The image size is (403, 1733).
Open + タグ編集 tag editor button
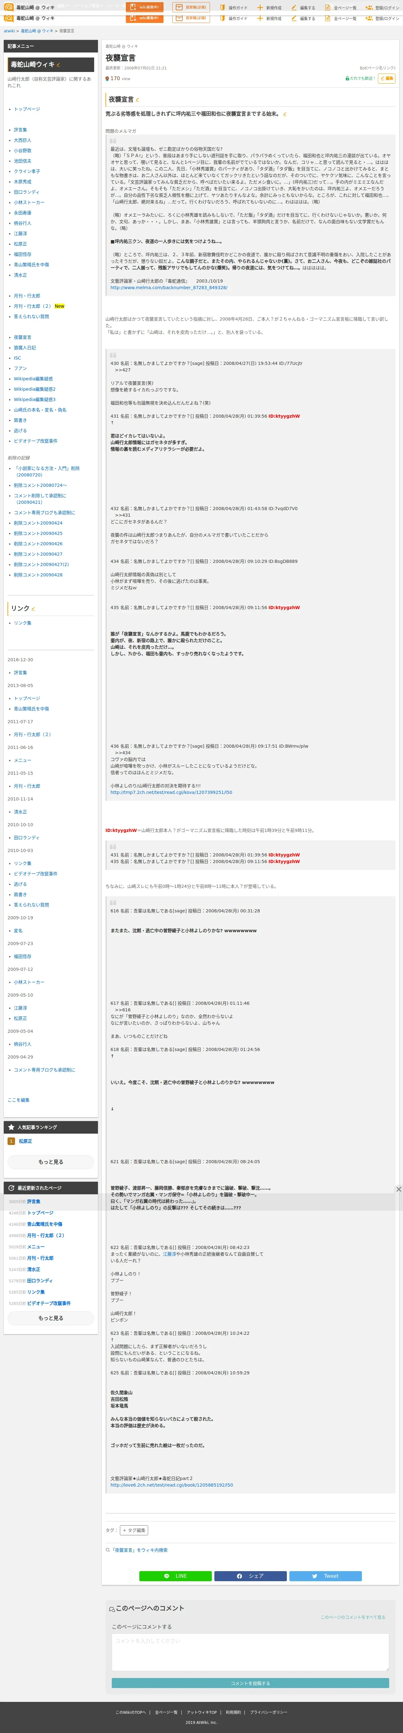point(134,1530)
